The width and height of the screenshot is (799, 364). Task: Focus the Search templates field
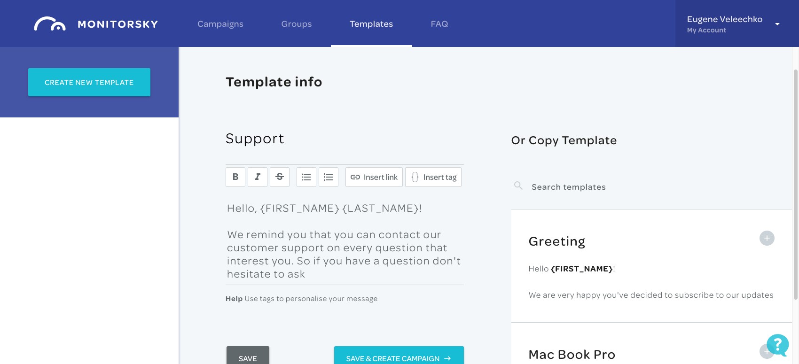[651, 187]
